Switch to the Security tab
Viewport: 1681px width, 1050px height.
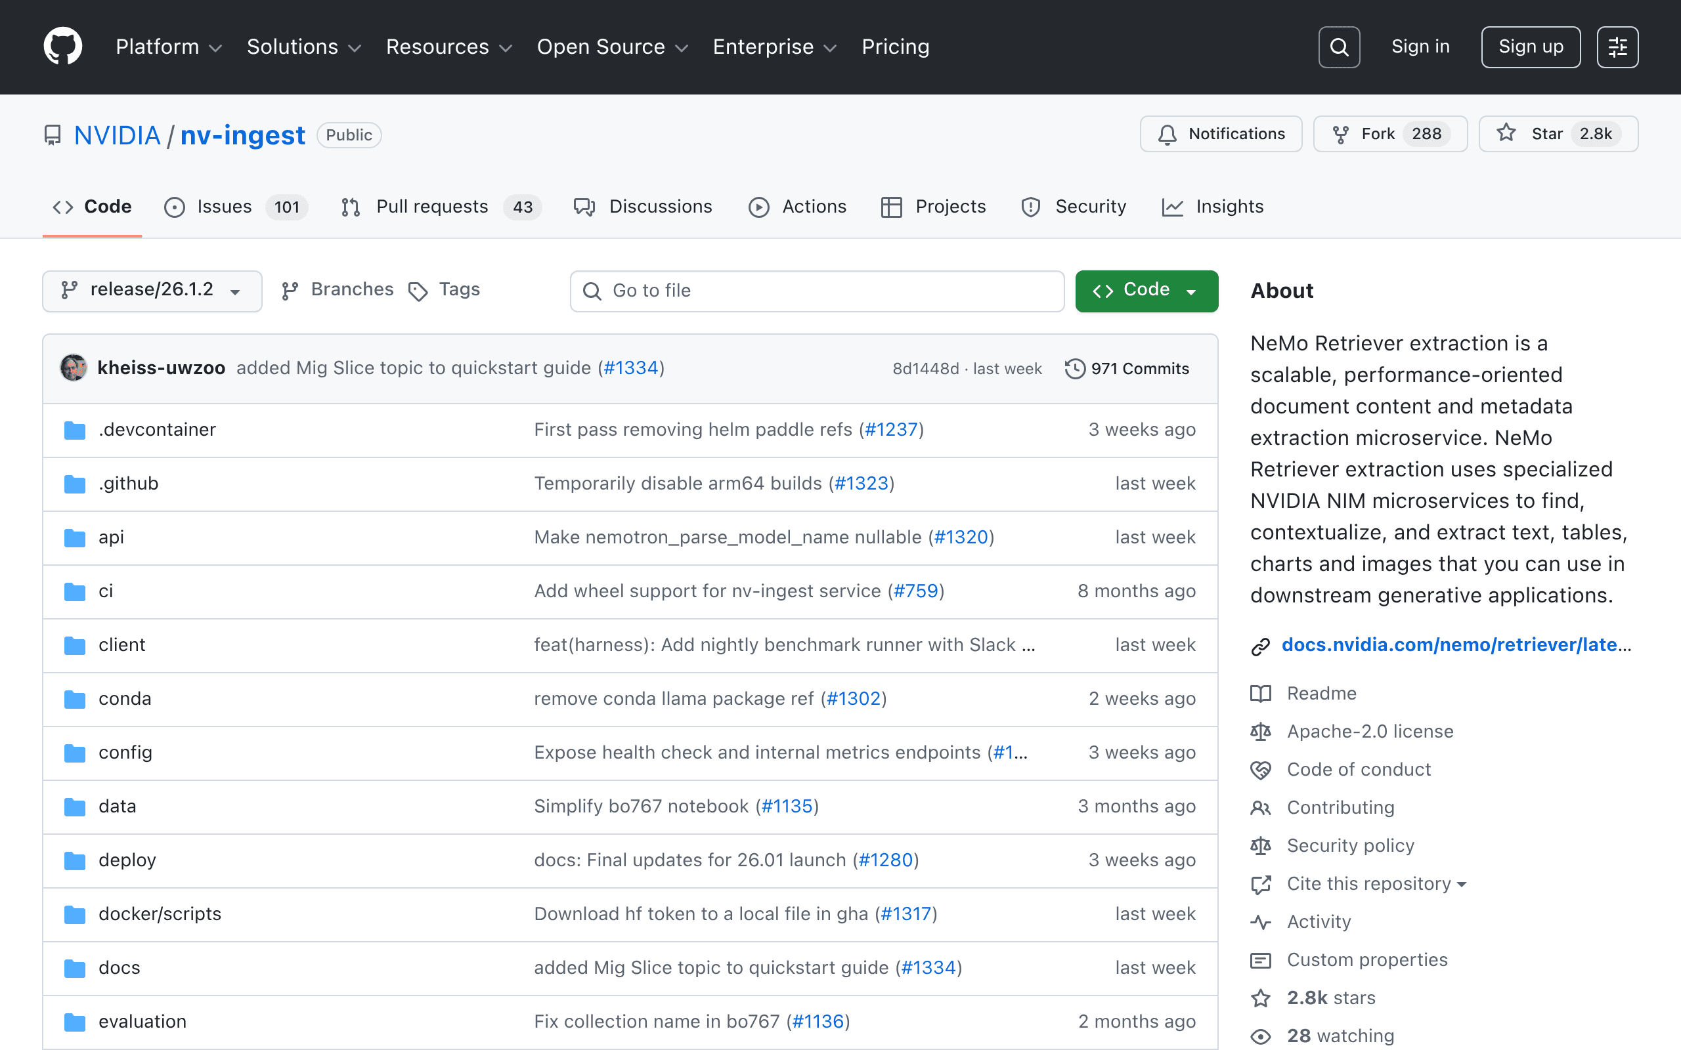coord(1073,207)
